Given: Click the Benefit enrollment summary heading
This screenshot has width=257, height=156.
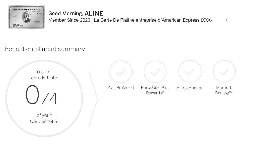Looking at the screenshot, I should (x=44, y=49).
